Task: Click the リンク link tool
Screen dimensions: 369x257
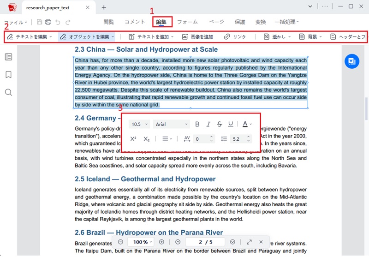Action: click(235, 37)
